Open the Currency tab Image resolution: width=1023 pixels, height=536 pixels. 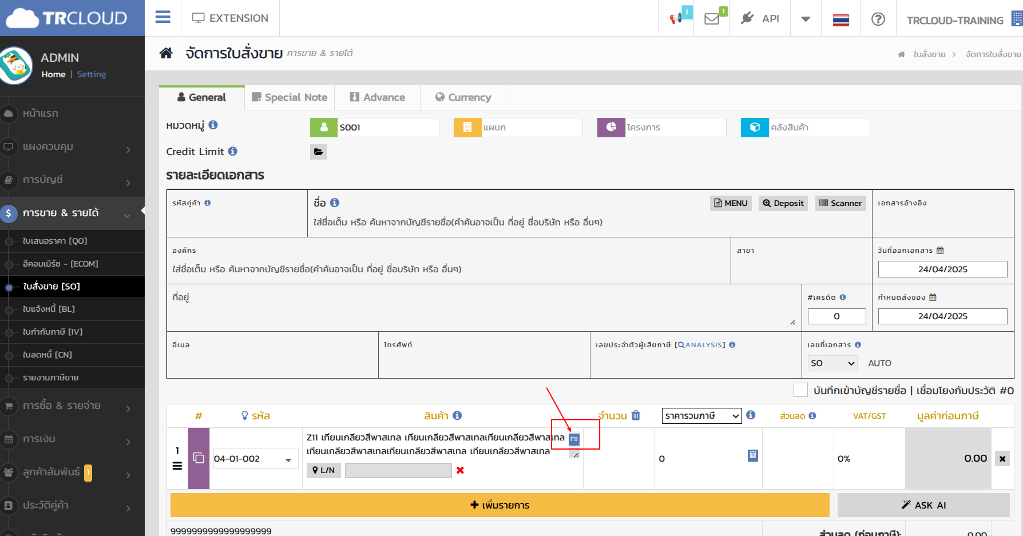point(463,97)
